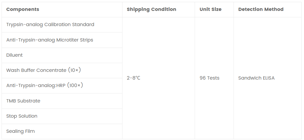The image size is (304, 140).
Task: Click the 'Anti-Trypsin-analog:HRP' text
Action: (x=36, y=85)
